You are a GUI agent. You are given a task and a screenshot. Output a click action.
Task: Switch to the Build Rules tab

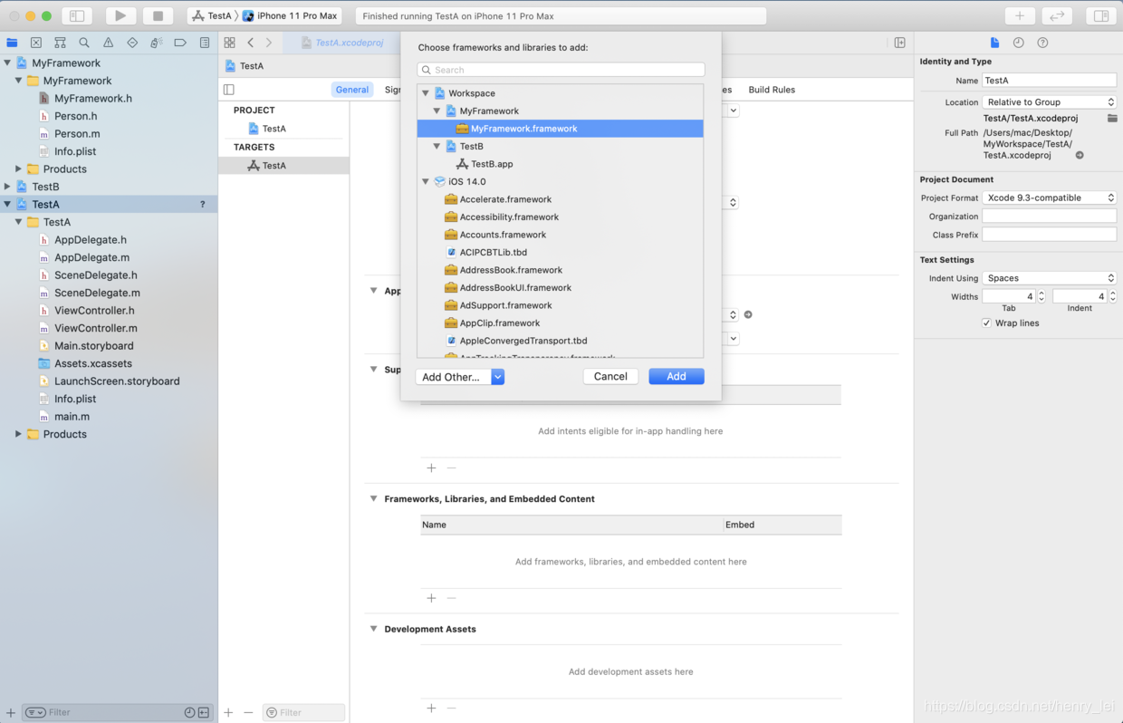click(x=772, y=90)
